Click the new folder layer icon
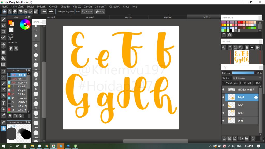The height and width of the screenshot is (149, 265). tap(247, 138)
